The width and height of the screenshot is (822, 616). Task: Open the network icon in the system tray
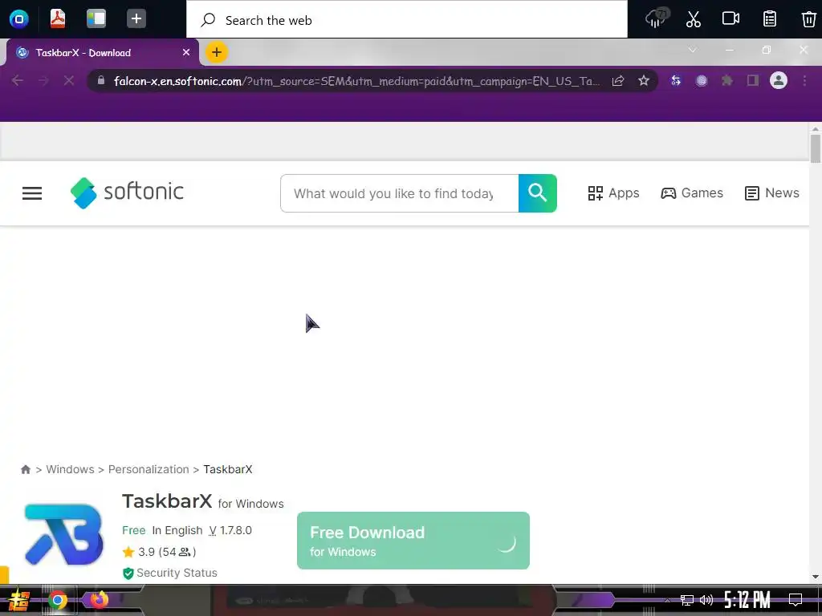687,600
